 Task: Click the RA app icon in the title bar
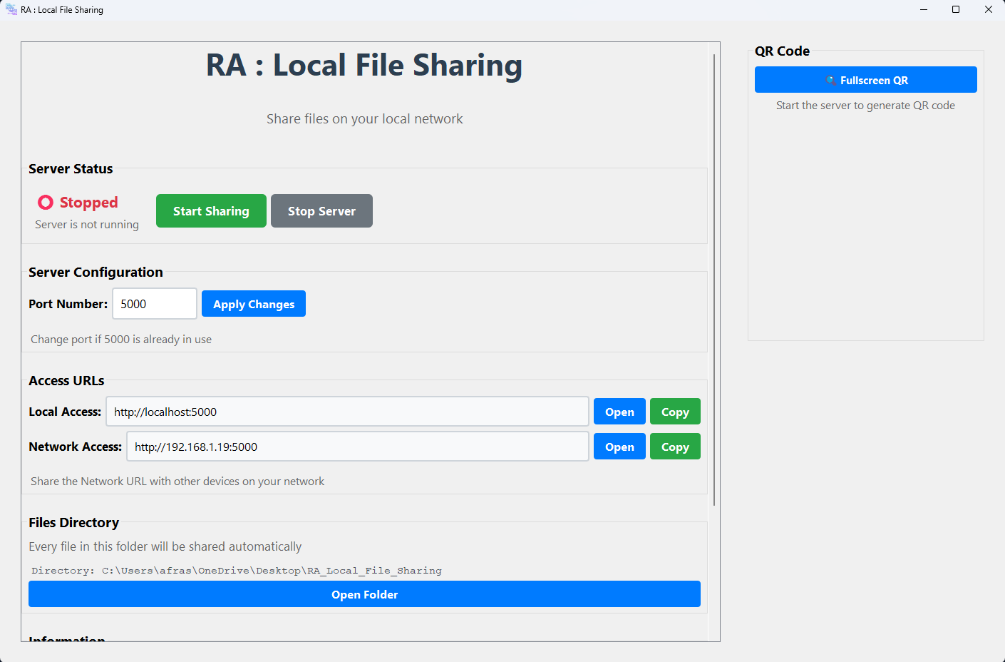11,9
